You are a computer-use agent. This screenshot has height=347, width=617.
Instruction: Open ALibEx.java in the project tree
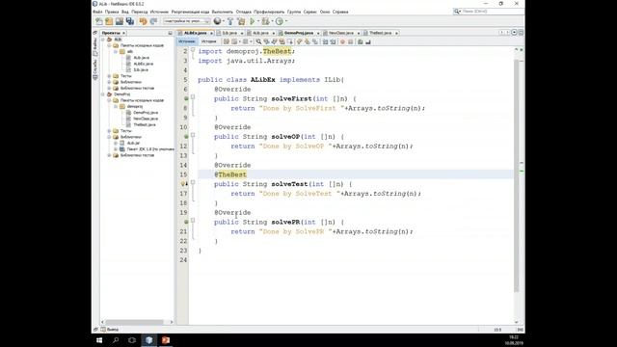point(144,64)
